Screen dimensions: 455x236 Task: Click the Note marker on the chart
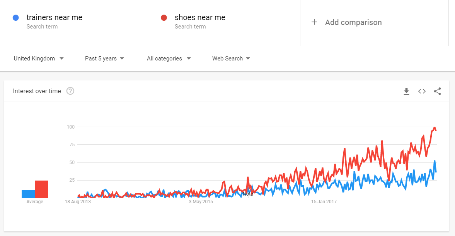click(x=248, y=194)
